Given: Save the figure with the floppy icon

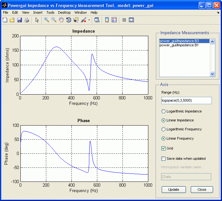Looking at the screenshot, I should pos(19,20).
